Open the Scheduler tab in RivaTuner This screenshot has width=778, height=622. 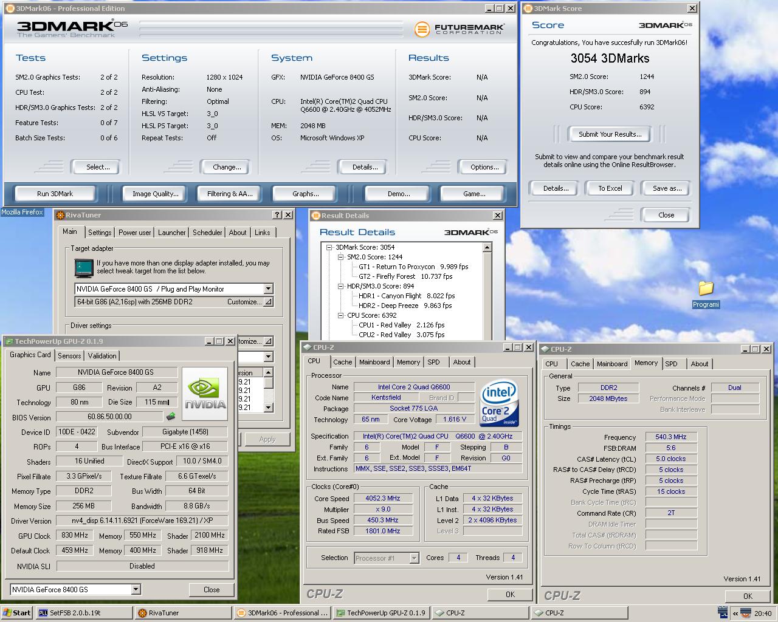coord(207,233)
